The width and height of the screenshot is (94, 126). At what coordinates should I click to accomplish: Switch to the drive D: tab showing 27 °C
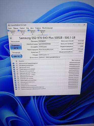coord(22,32)
